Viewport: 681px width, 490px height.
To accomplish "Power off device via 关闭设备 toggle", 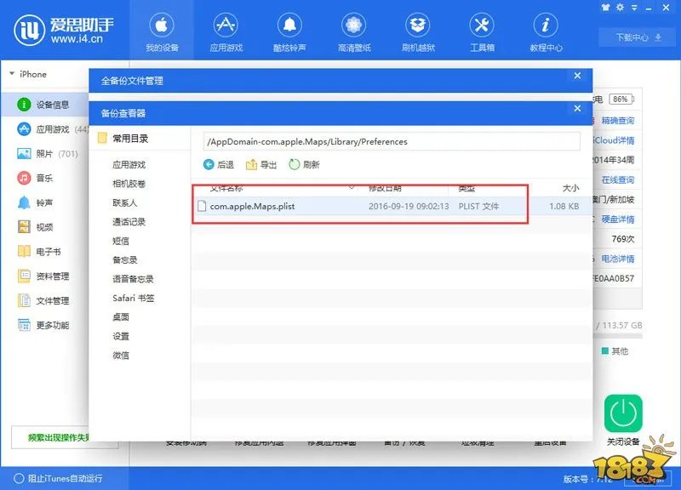I will [624, 414].
